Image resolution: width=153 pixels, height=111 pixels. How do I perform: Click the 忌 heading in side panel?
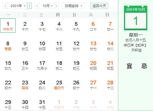(x=144, y=66)
